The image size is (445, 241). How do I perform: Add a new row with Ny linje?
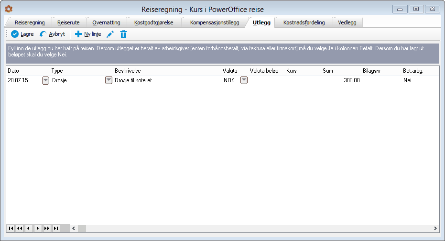point(88,34)
